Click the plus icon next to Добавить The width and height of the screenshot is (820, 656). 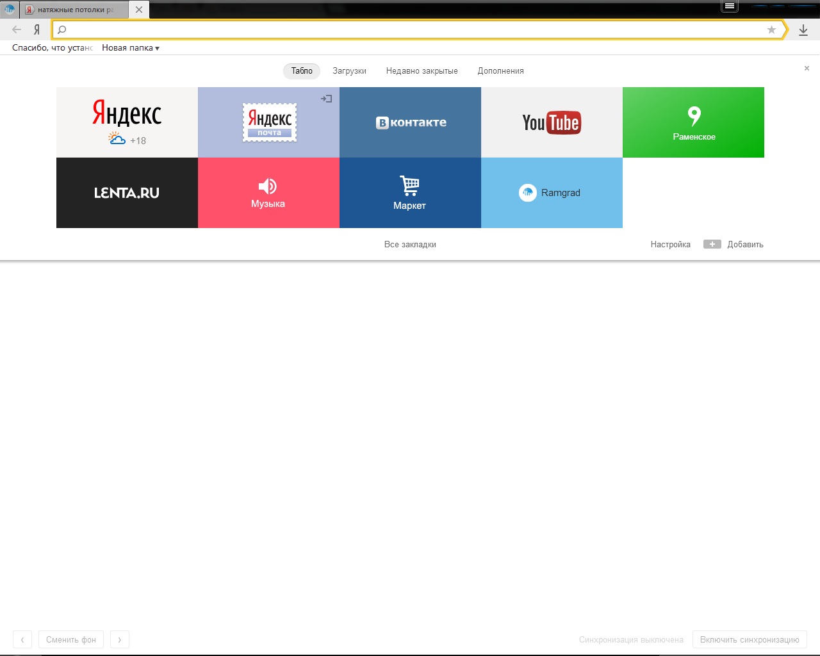712,244
